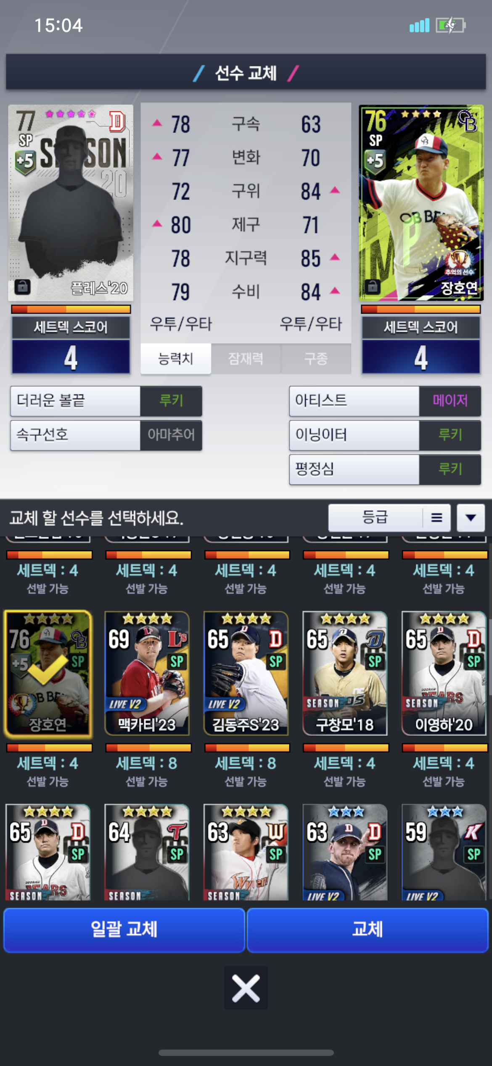
Task: Choose the 구창모'18 player card
Action: coord(345,674)
